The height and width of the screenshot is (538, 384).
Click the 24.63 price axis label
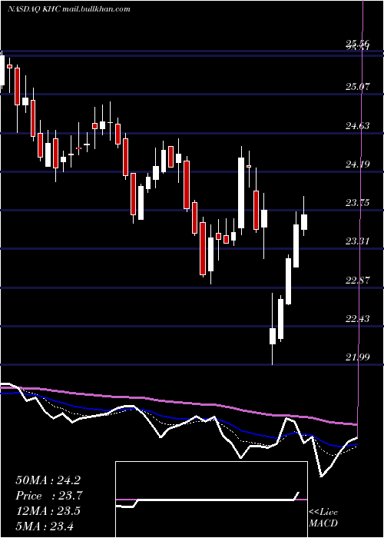coord(358,126)
